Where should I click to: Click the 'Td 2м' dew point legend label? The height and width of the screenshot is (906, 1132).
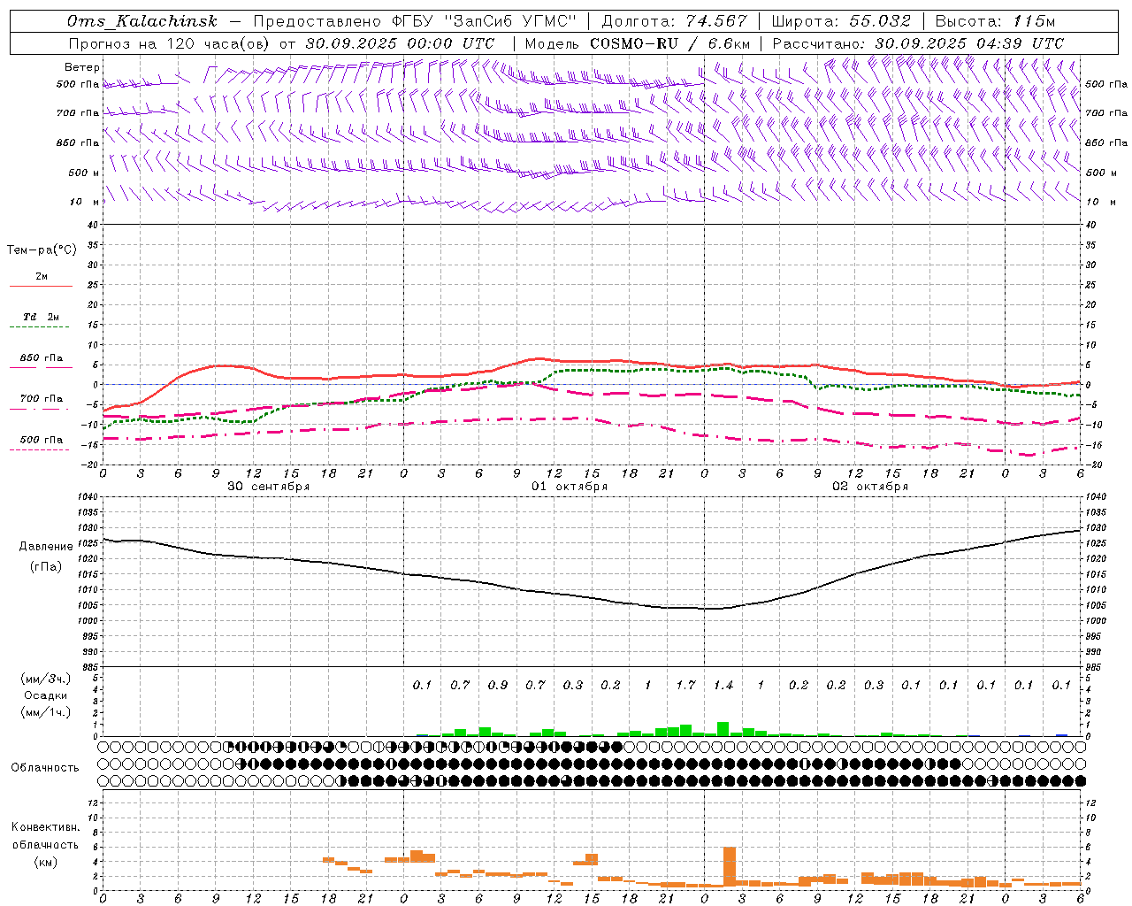42,317
